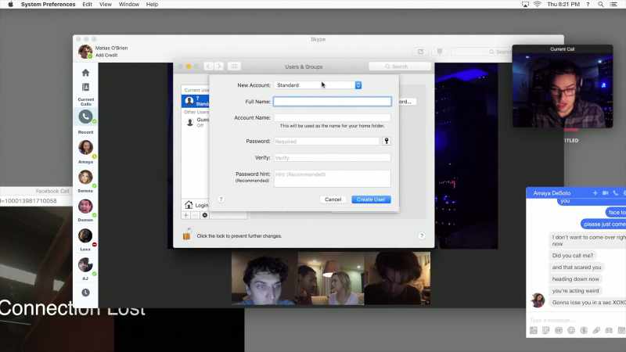Open the user actions gear icon

tap(205, 215)
